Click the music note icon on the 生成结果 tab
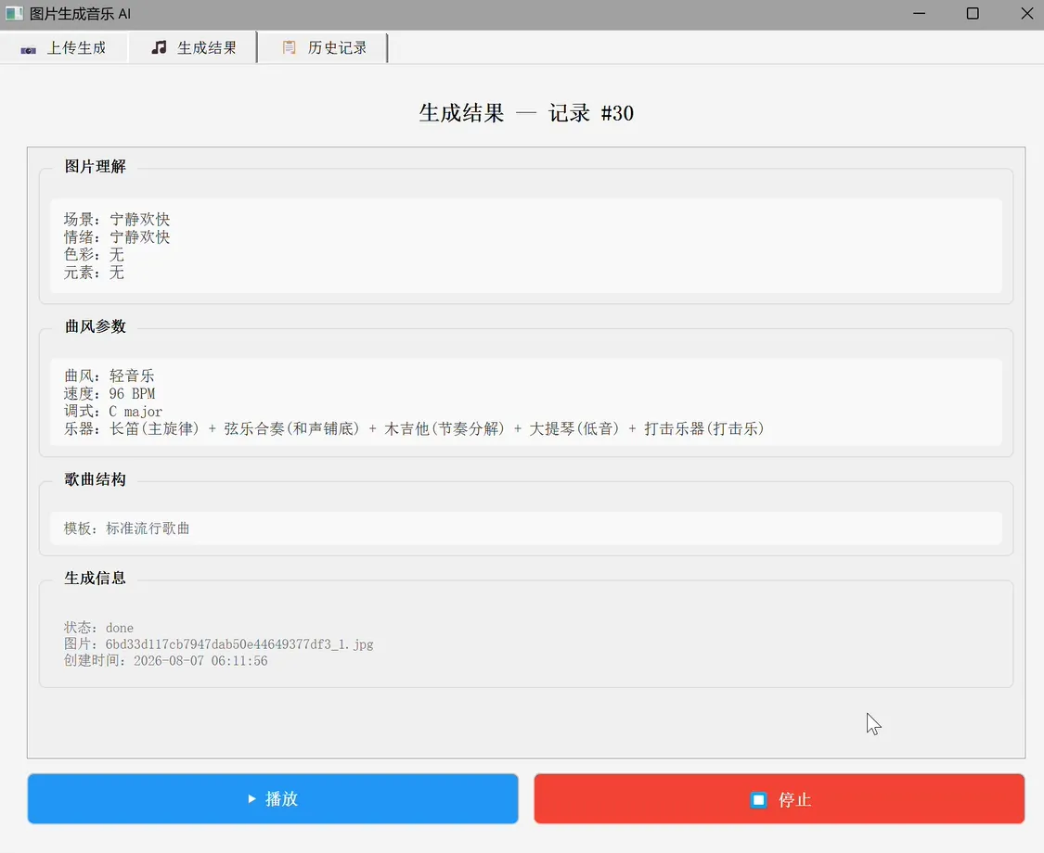The image size is (1044, 853). pos(159,47)
